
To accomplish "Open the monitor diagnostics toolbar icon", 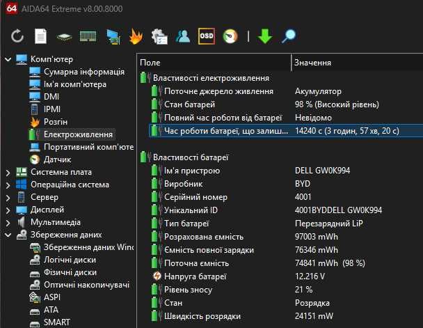I will [113, 36].
